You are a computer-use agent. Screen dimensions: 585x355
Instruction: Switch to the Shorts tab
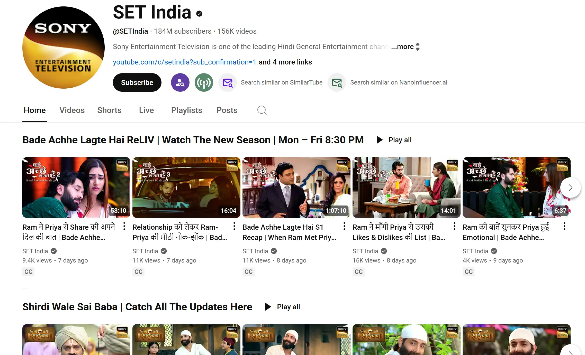coord(109,110)
